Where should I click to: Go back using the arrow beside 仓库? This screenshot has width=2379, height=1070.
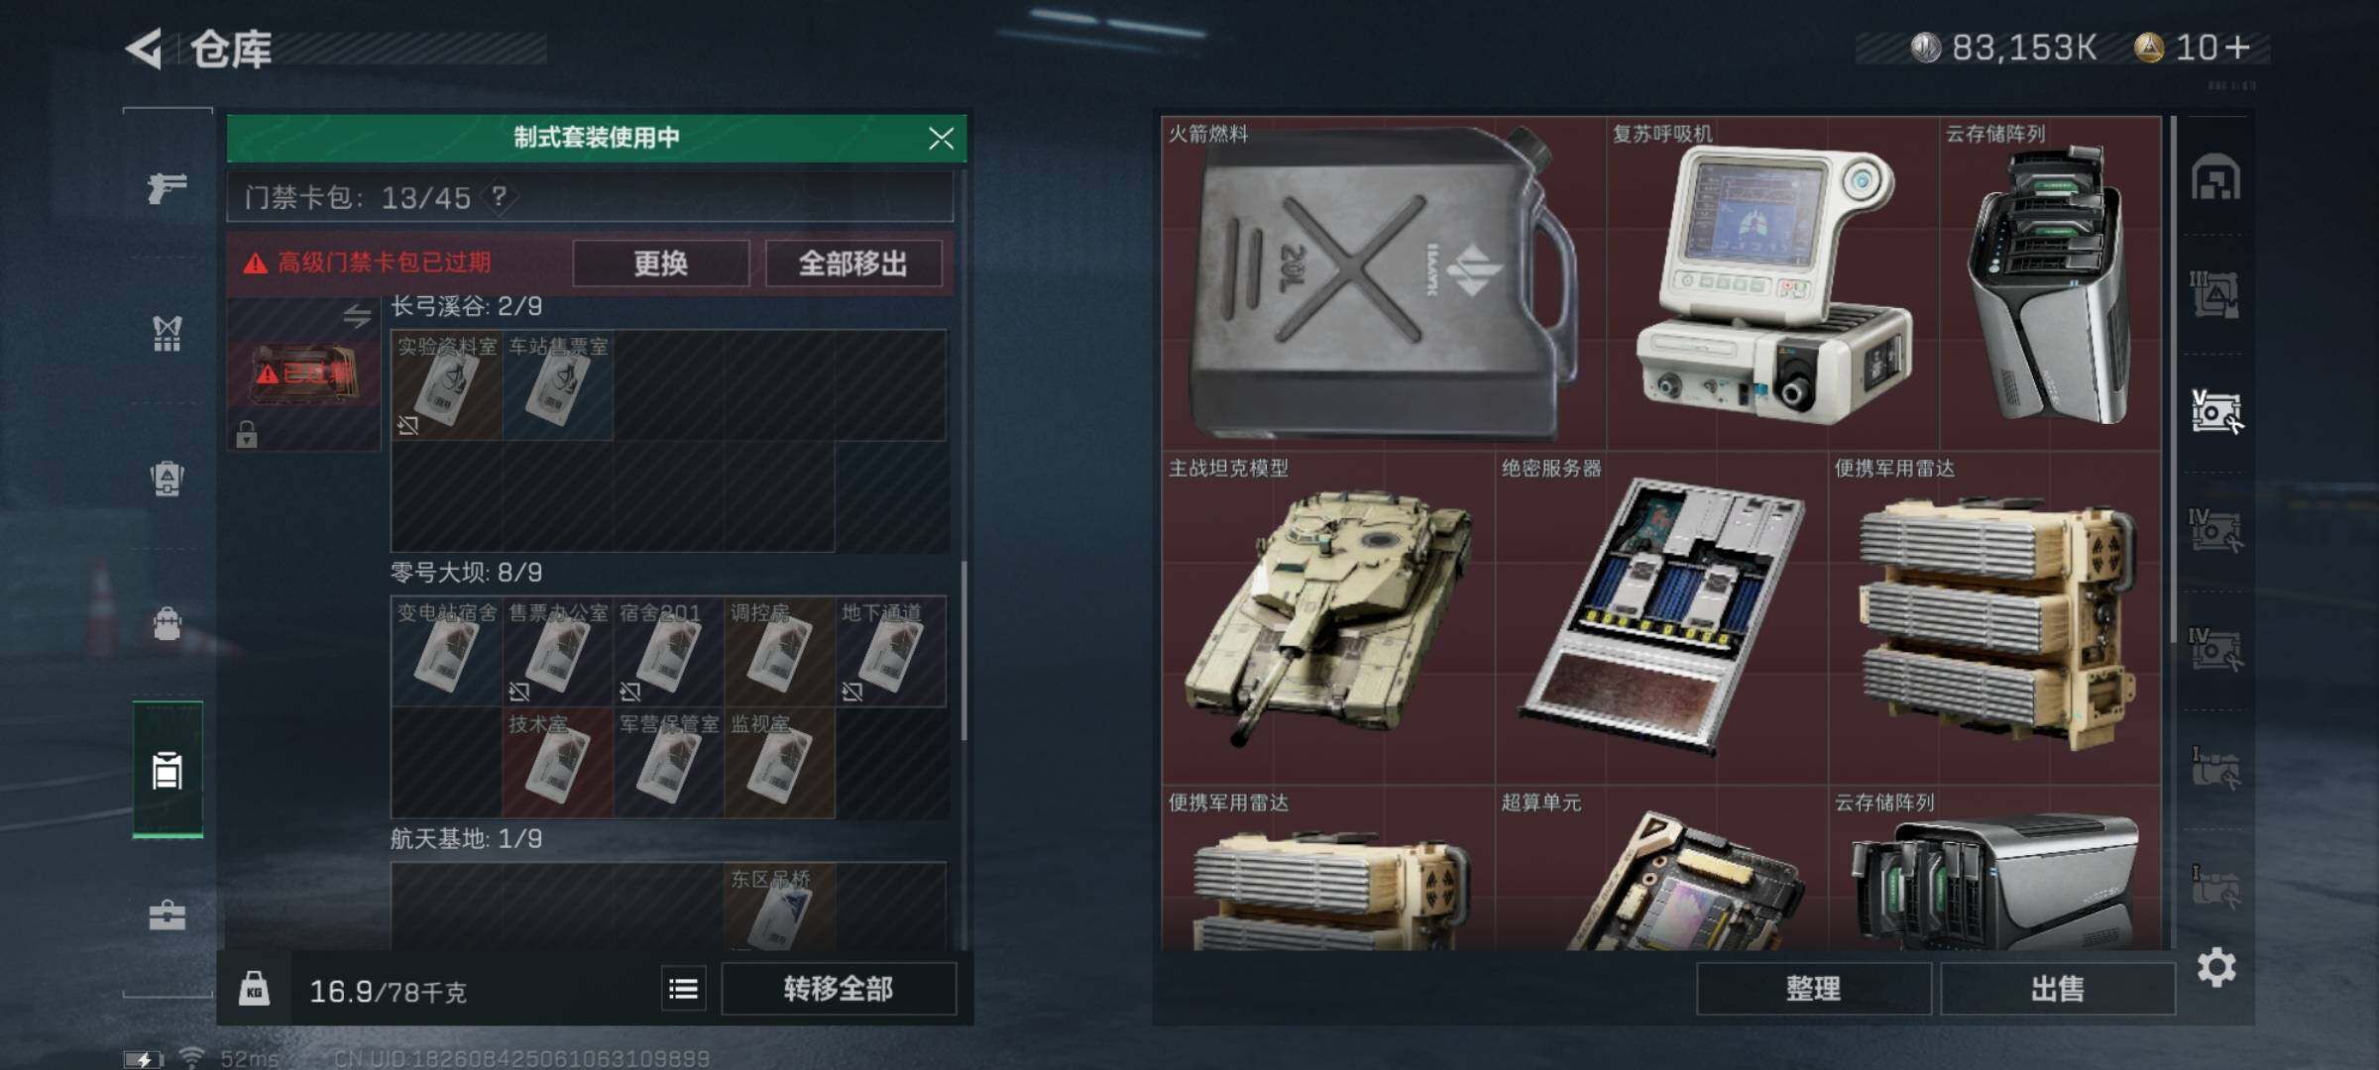(144, 49)
